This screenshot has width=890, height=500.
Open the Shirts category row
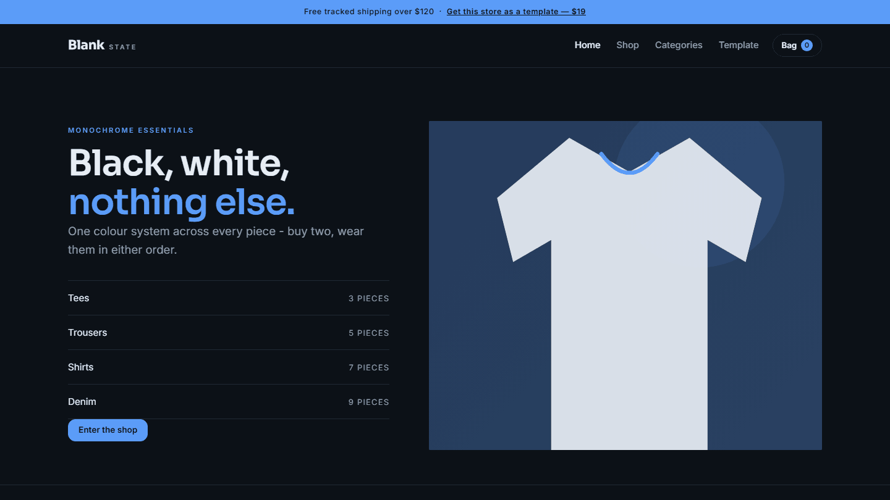coord(229,367)
